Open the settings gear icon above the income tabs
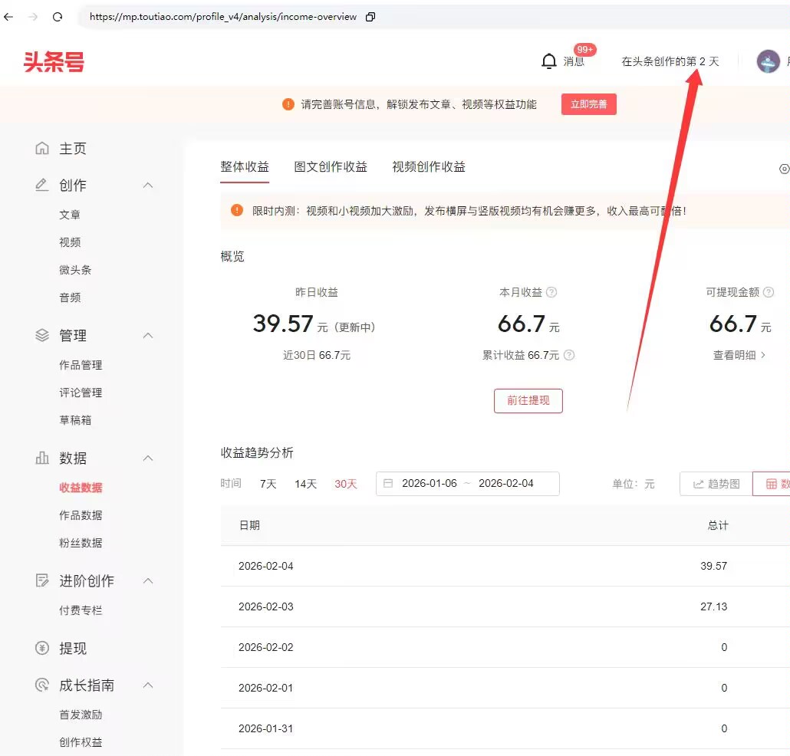 tap(784, 168)
